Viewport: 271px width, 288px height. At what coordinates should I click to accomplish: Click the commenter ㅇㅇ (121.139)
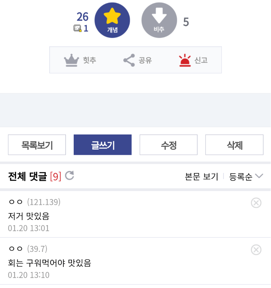[x=34, y=202]
